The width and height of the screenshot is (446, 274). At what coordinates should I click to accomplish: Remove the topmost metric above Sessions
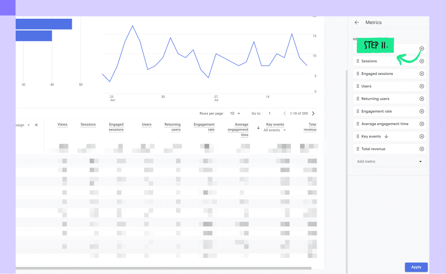422,49
